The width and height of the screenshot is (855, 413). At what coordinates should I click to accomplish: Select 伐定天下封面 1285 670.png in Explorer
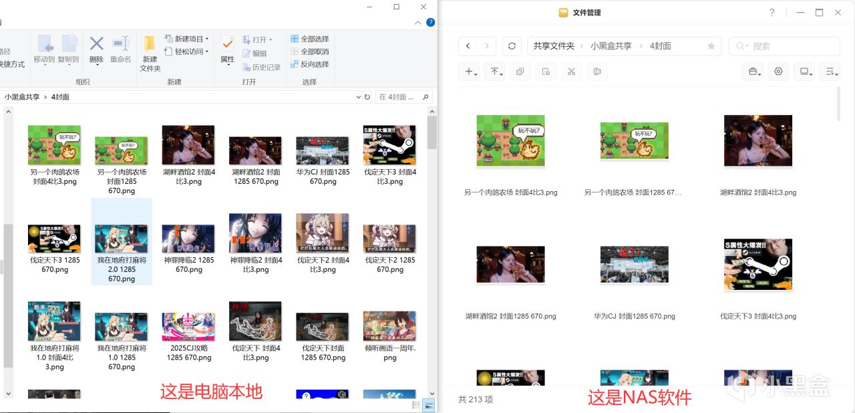(323, 337)
